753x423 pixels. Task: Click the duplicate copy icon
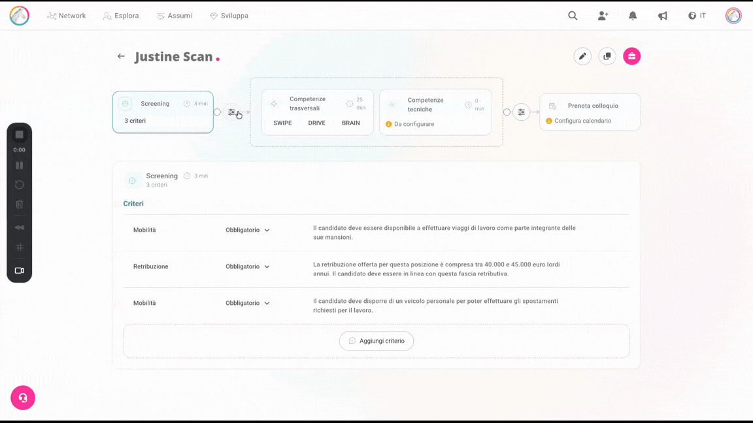(x=607, y=56)
